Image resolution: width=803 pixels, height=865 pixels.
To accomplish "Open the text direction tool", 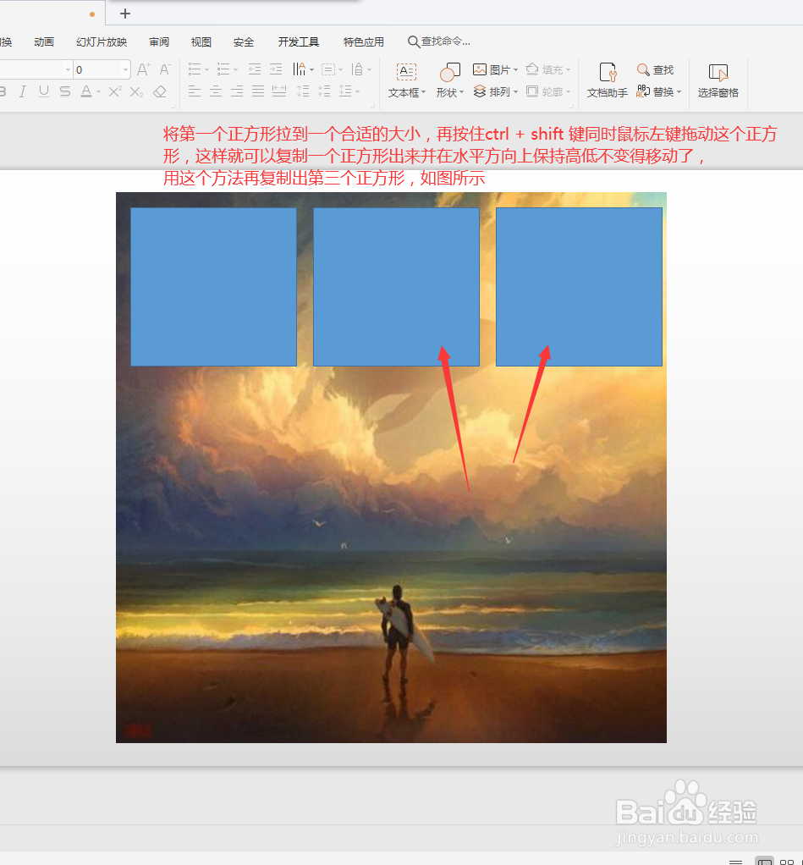I will click(300, 69).
